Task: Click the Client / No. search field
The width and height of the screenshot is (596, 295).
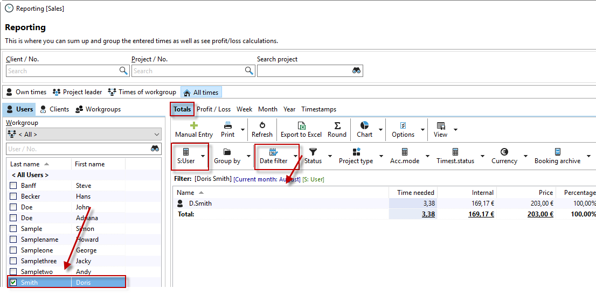Action: pyautogui.click(x=62, y=71)
